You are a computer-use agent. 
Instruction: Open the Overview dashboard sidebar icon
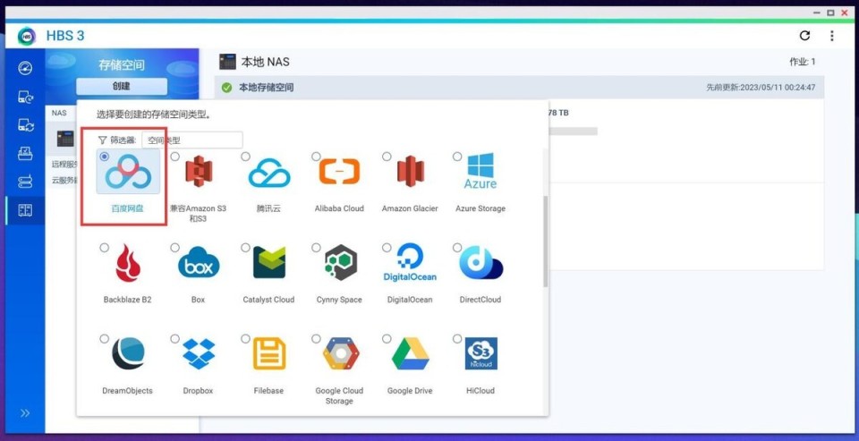(x=25, y=68)
